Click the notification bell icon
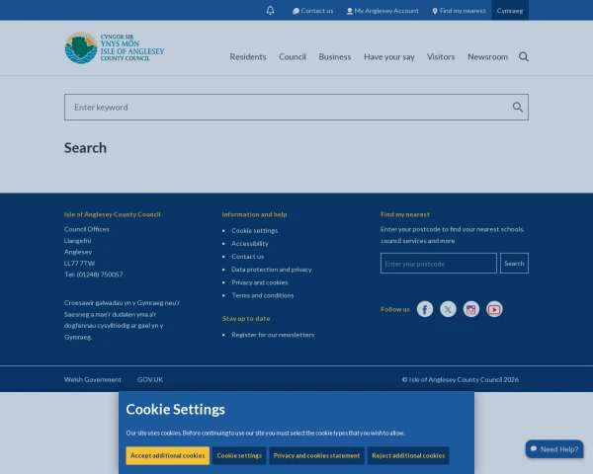The height and width of the screenshot is (474, 593). click(271, 11)
